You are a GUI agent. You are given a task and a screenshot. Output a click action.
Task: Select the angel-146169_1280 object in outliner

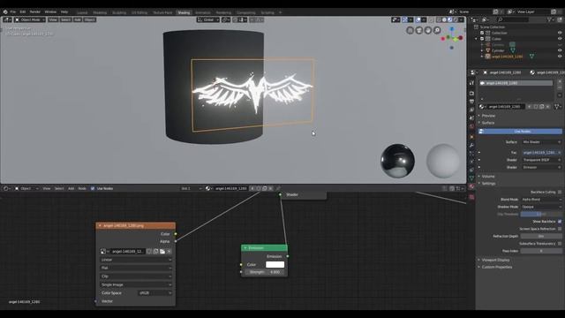[507, 57]
